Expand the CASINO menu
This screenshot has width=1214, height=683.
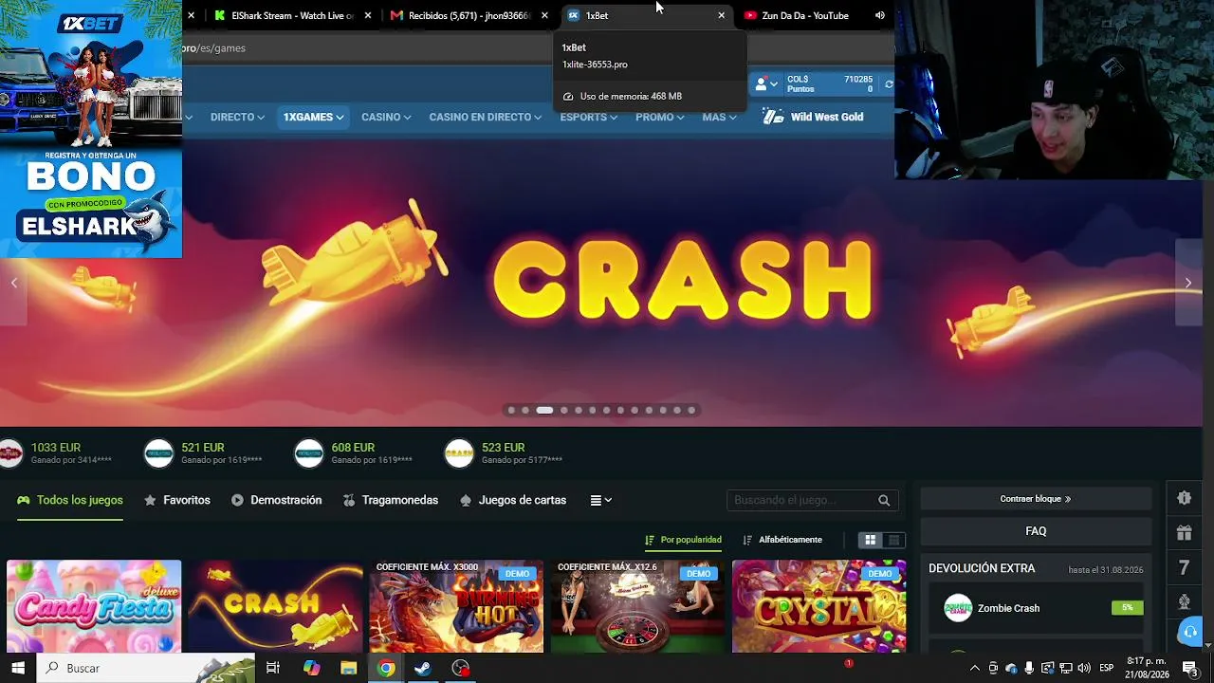click(x=386, y=117)
